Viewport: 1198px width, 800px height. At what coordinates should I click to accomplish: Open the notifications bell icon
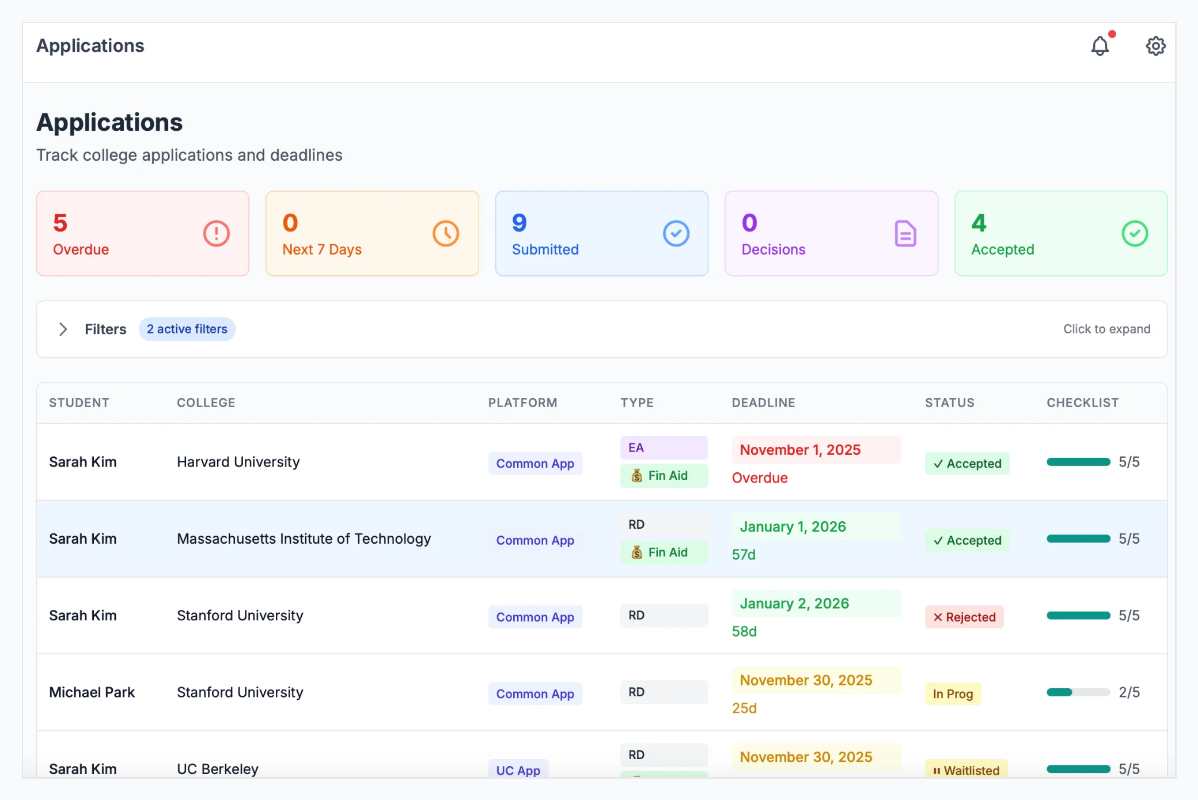coord(1101,46)
